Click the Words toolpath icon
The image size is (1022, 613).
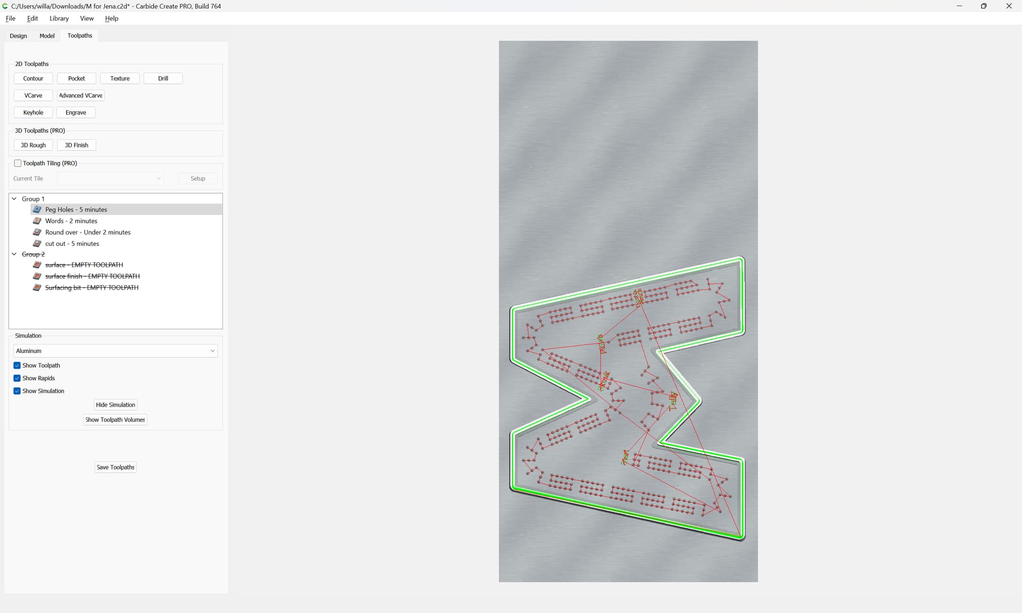click(x=37, y=221)
